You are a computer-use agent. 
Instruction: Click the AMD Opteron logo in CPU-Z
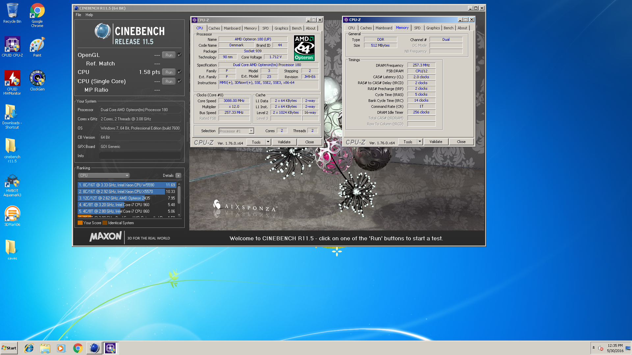(x=304, y=48)
